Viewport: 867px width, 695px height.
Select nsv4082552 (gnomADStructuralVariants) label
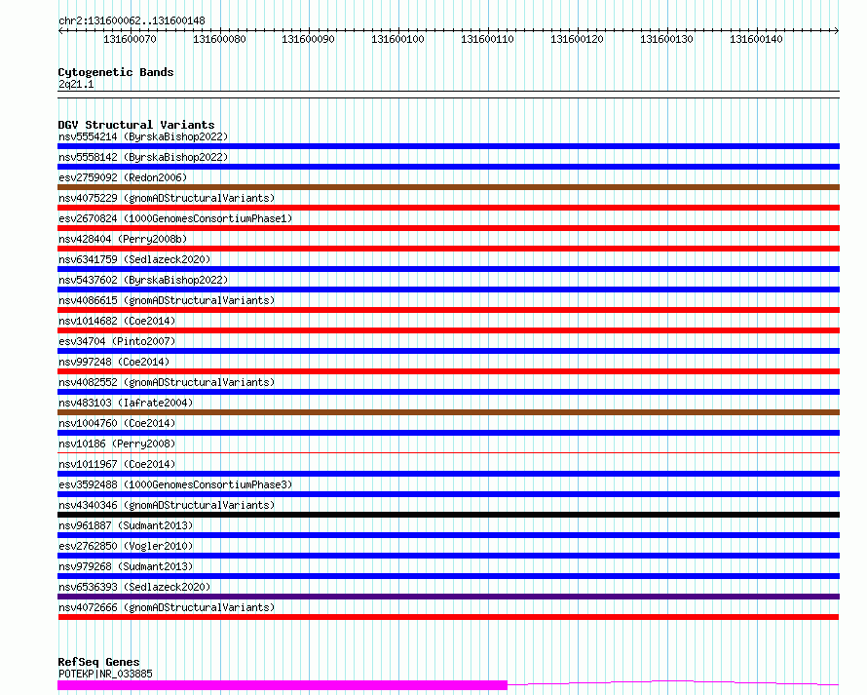(167, 382)
